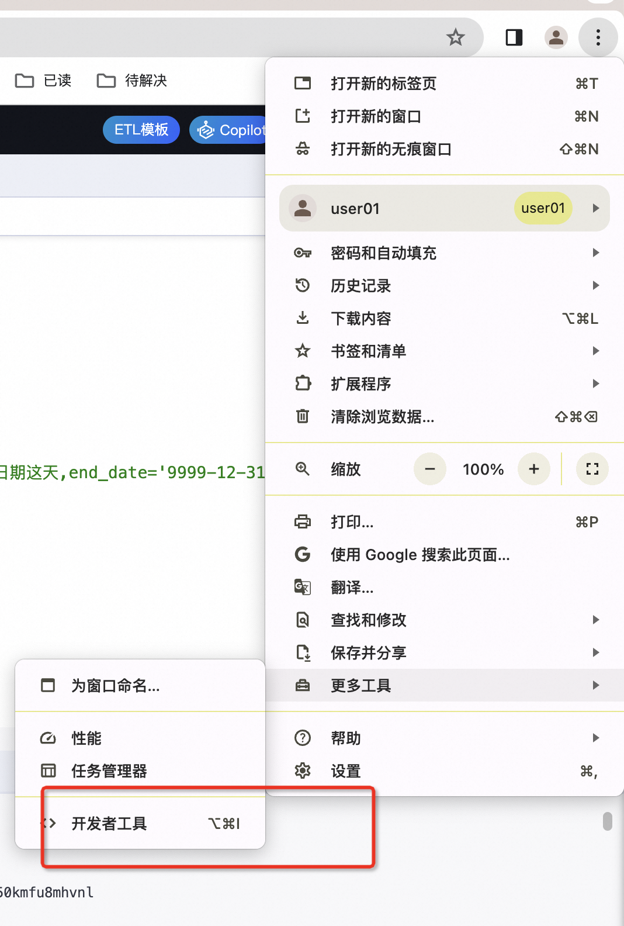Click the new window icon in the menu
The height and width of the screenshot is (926, 624).
pos(303,116)
